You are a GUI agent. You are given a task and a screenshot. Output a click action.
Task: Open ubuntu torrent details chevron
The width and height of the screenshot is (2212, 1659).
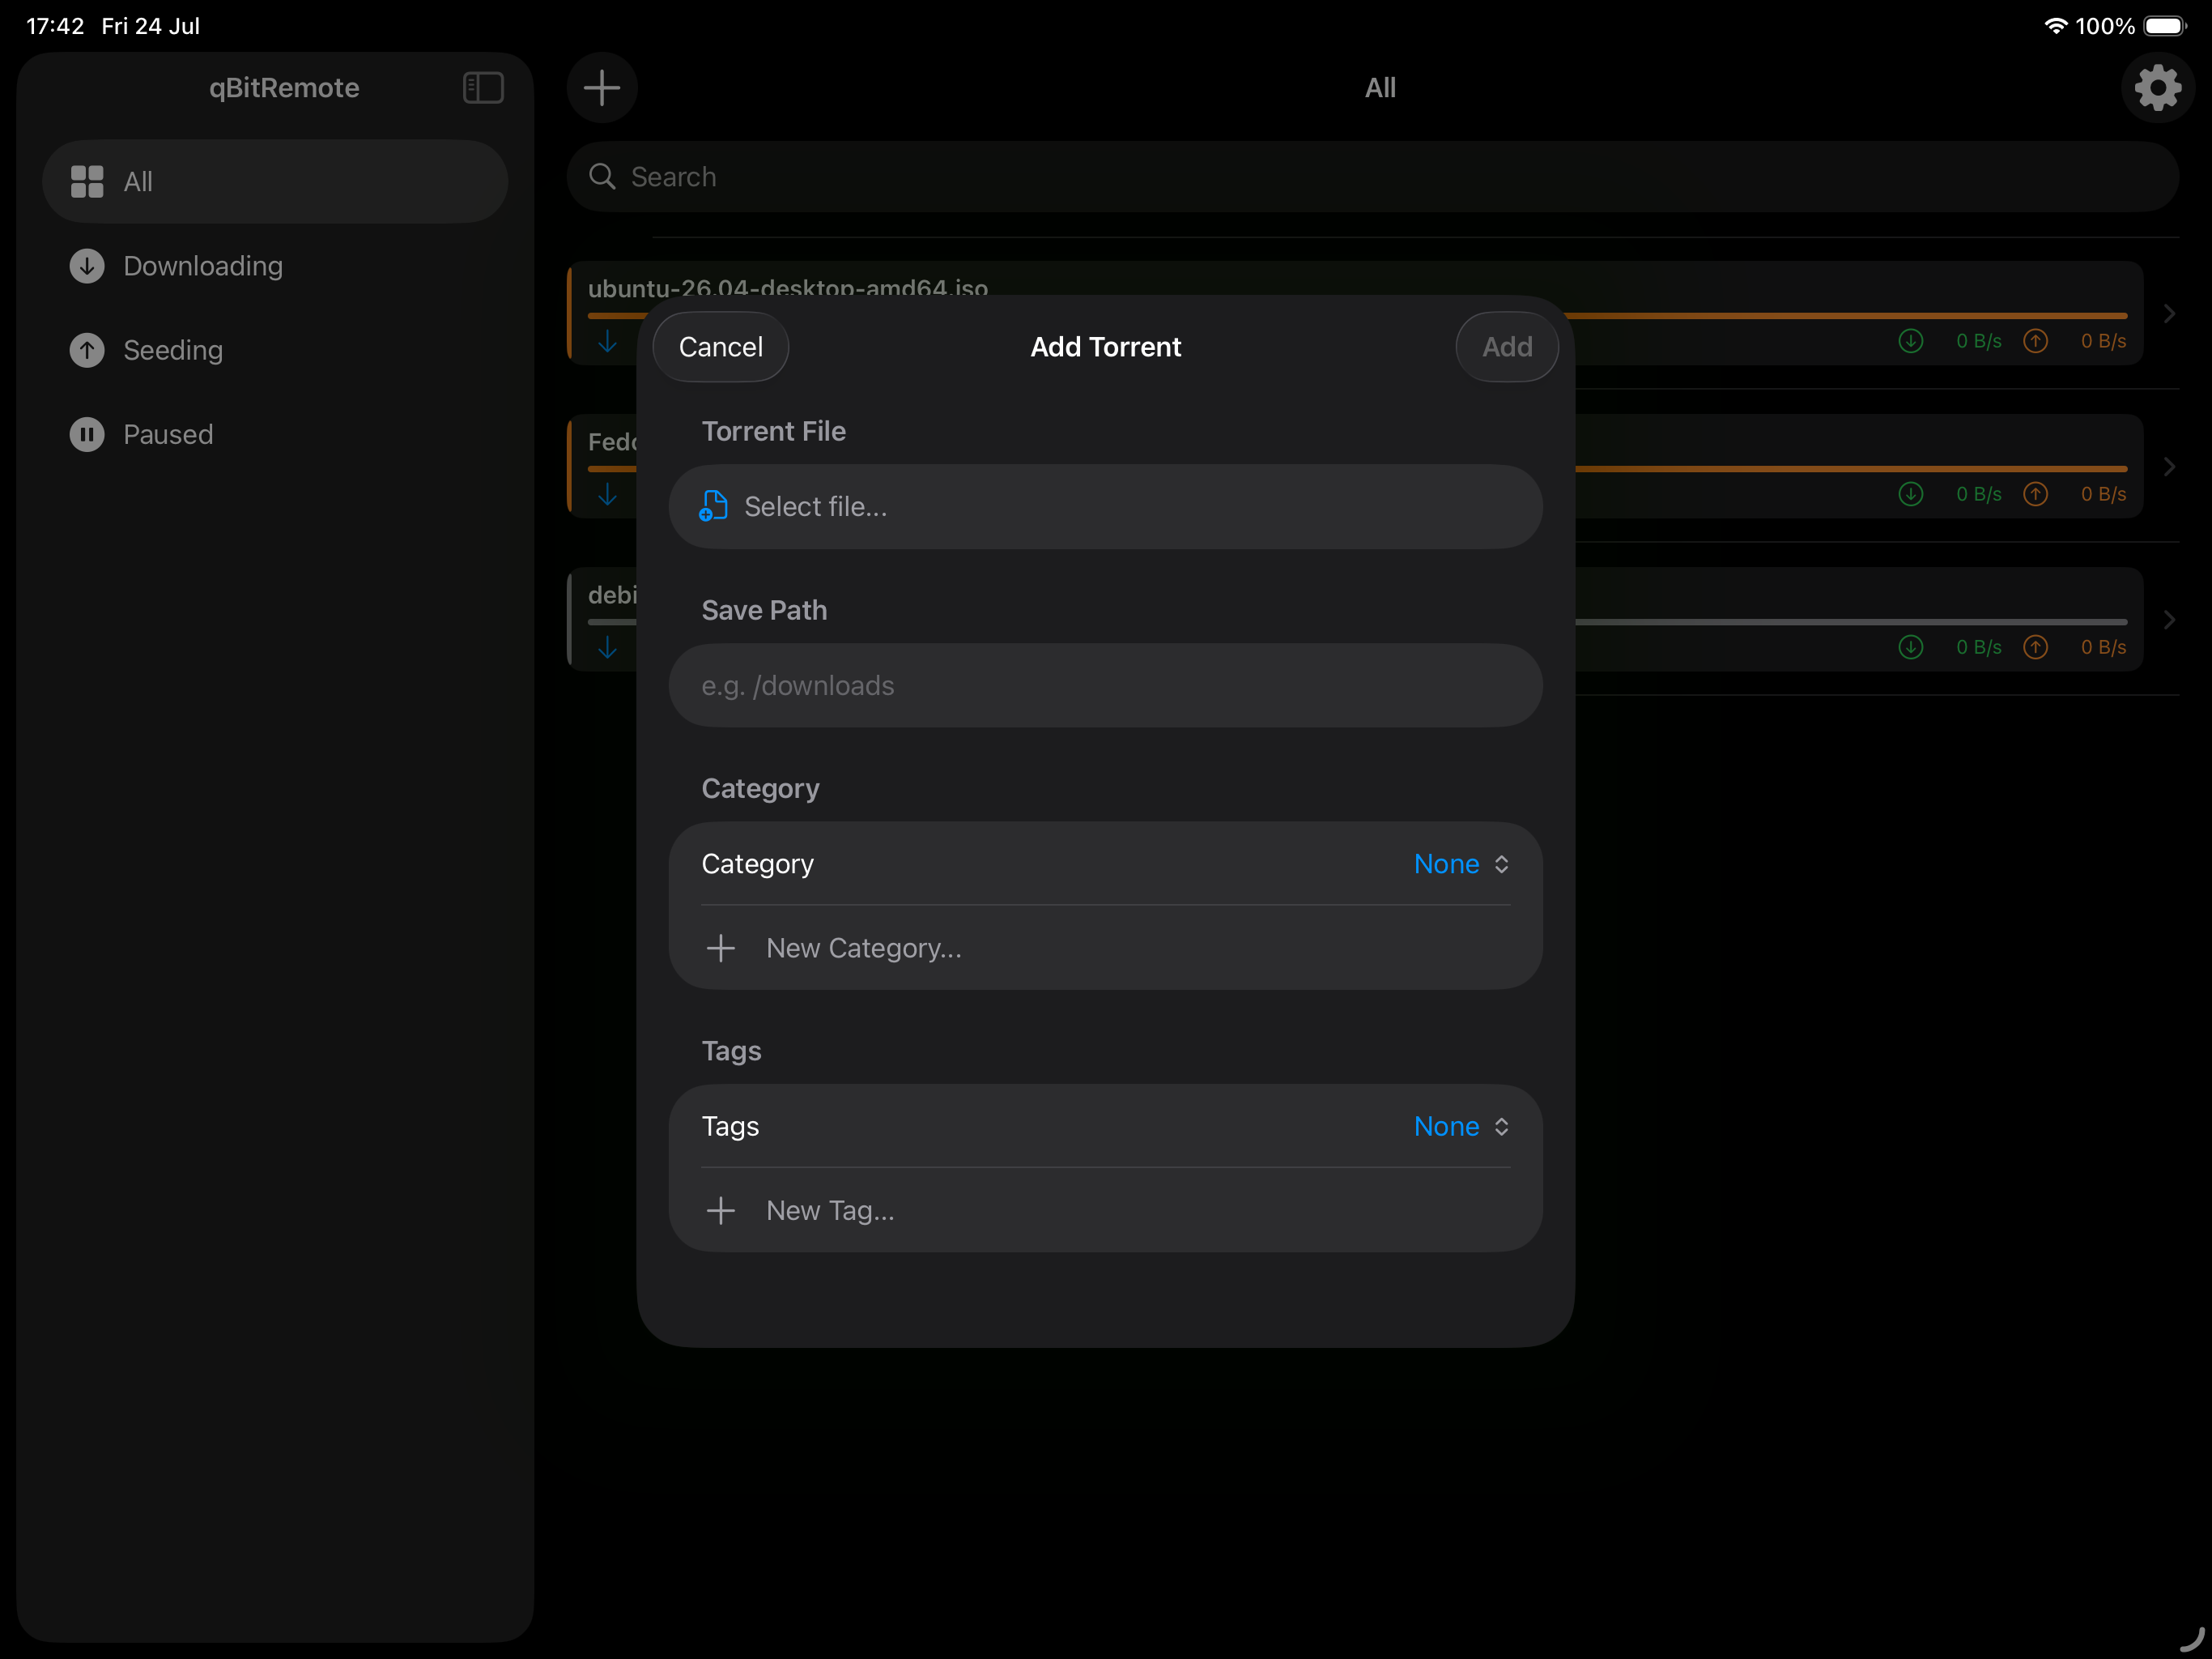click(x=2169, y=314)
